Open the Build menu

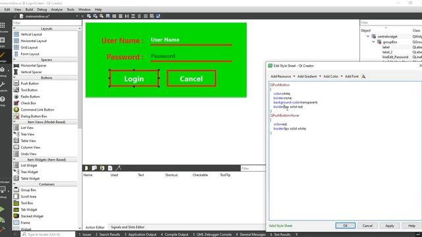point(29,9)
